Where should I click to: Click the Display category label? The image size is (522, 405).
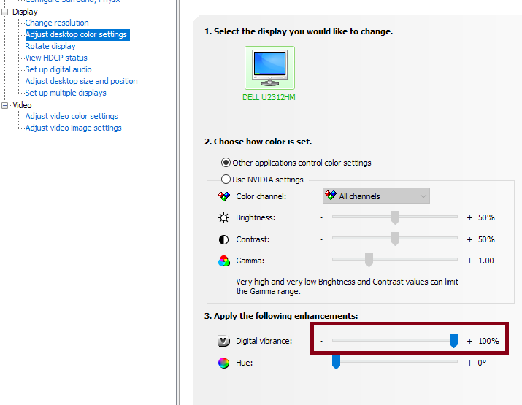tap(25, 12)
